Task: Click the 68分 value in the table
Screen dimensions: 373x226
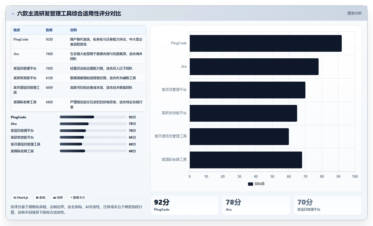Action: pos(49,102)
